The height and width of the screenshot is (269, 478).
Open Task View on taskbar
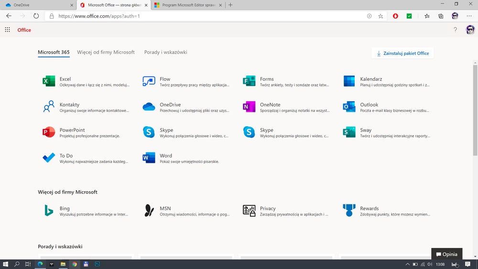point(28,264)
